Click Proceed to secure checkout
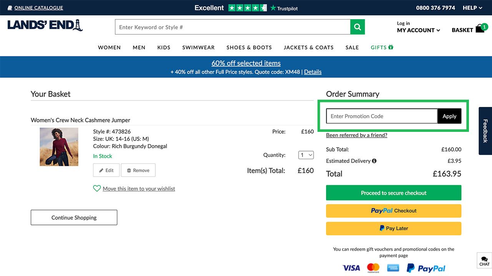Screen dimensions: 492x276 [394, 193]
